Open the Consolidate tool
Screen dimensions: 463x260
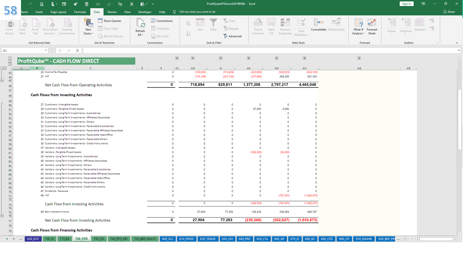pos(319,25)
